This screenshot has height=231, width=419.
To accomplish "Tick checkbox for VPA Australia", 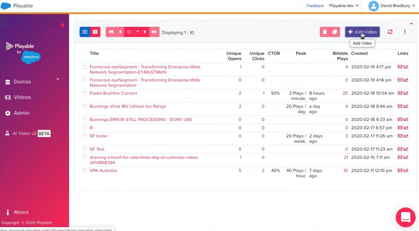I will pos(85,171).
